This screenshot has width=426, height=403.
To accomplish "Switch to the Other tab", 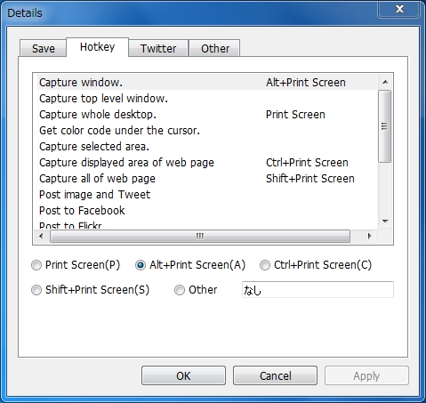I will (215, 48).
